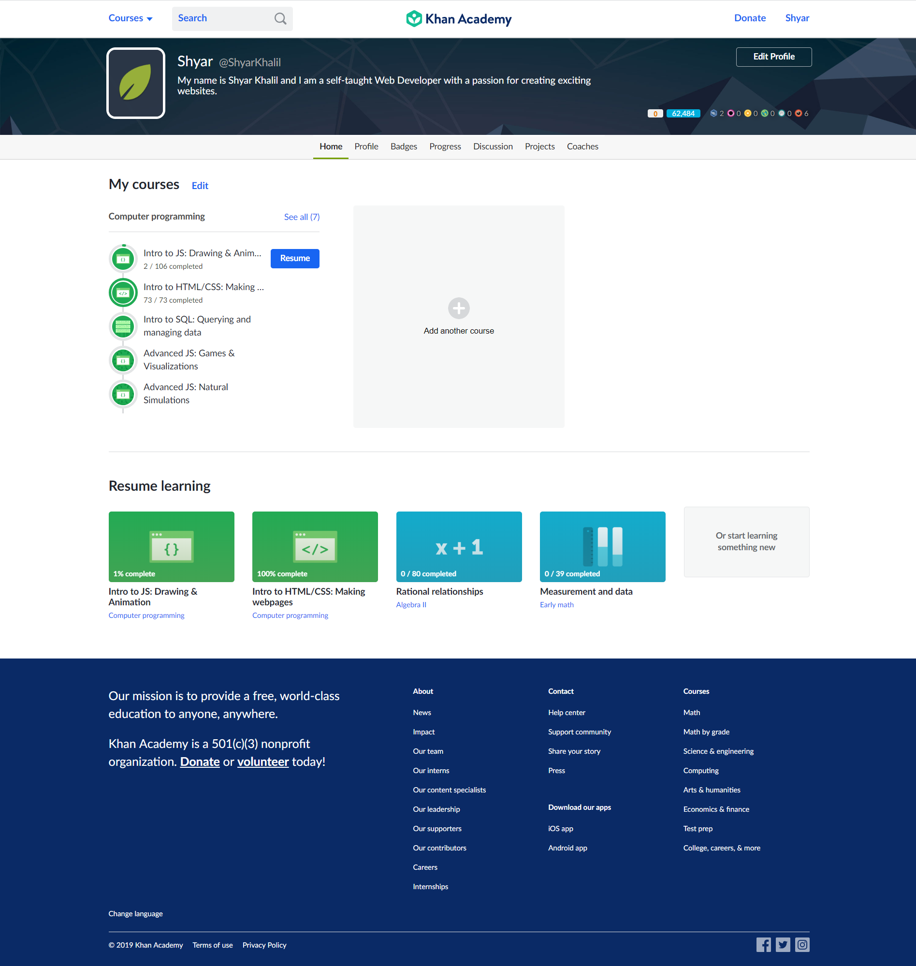Open the Instagram icon in footer
This screenshot has height=966, width=916.
[802, 945]
